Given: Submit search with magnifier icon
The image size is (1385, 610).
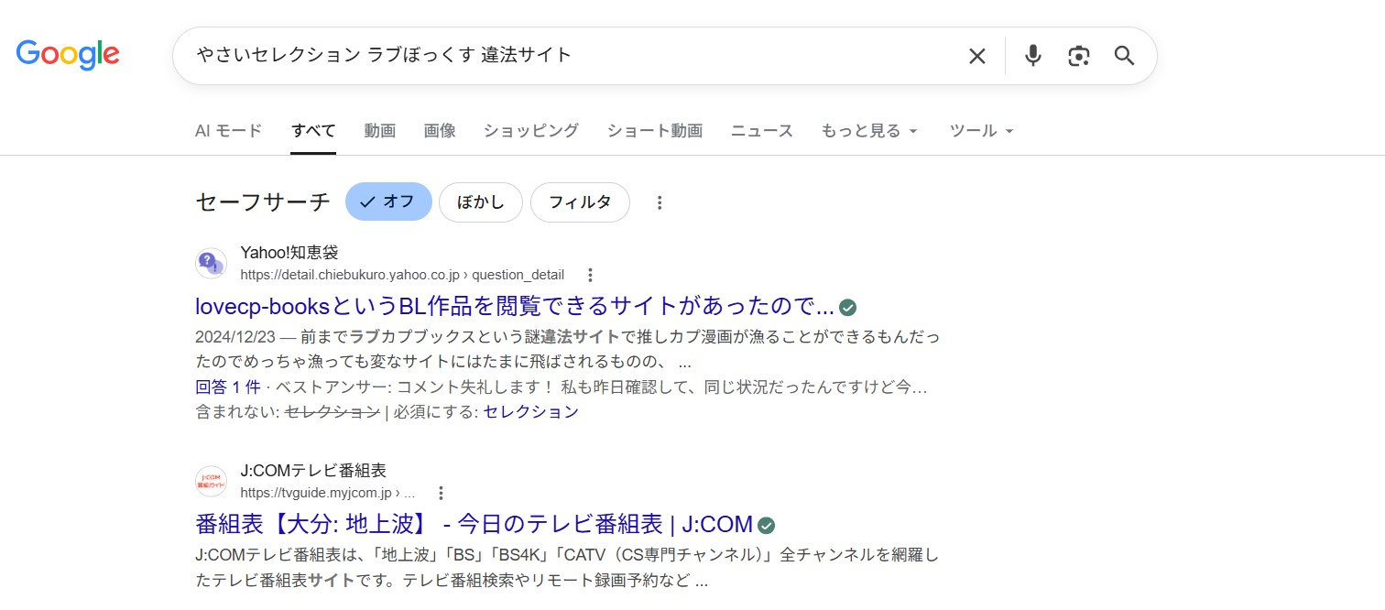Looking at the screenshot, I should point(1125,56).
